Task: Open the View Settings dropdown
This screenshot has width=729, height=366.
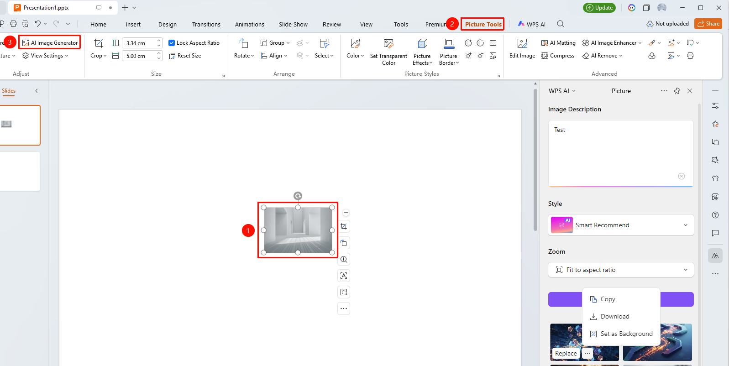Action: 45,56
